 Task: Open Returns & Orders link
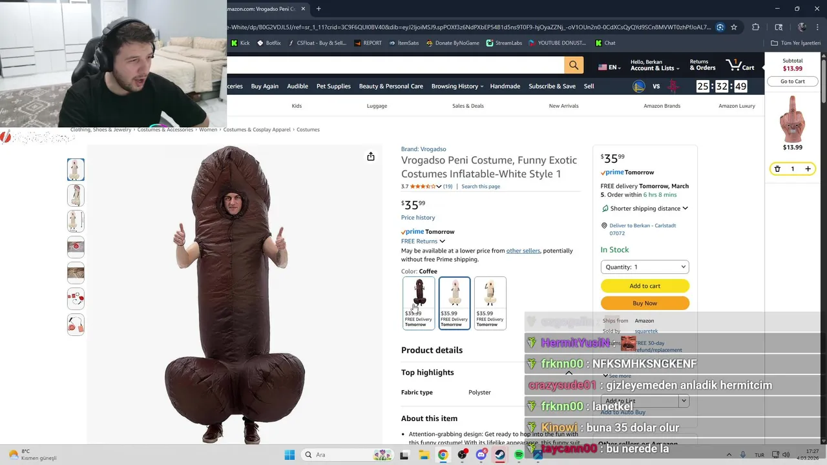(x=702, y=65)
